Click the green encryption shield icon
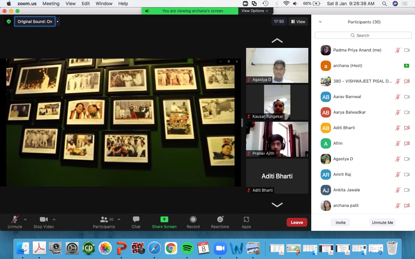415x259 pixels. tap(9, 22)
